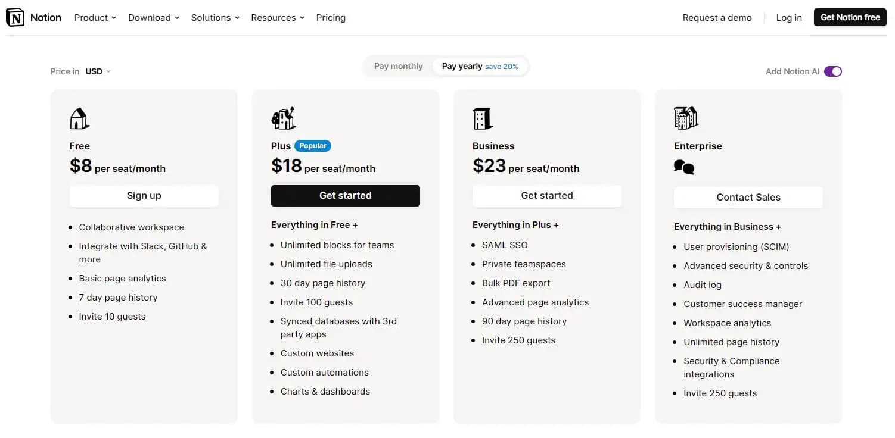The image size is (895, 438).
Task: Click Sign up on Free plan
Action: pos(144,196)
